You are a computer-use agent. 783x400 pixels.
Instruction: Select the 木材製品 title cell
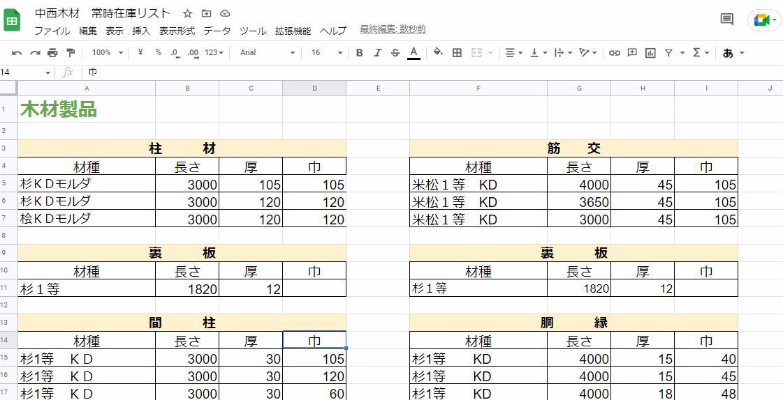point(86,109)
